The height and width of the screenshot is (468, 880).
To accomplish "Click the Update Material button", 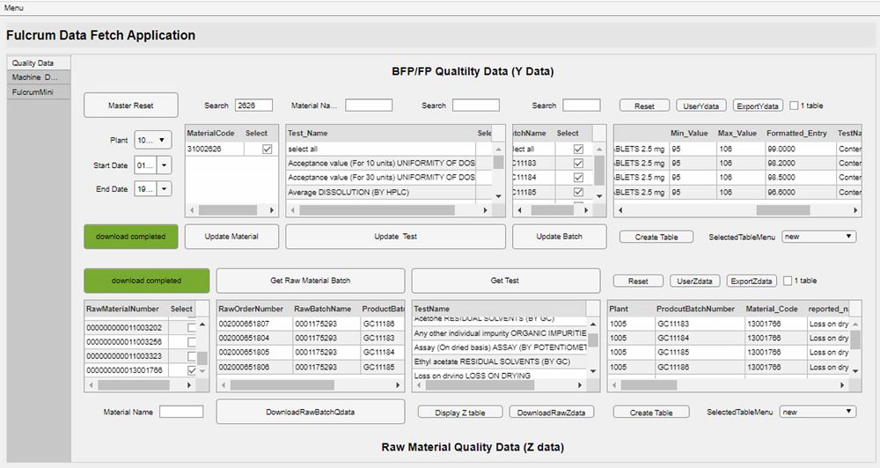I will pyautogui.click(x=231, y=237).
